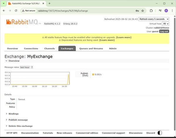
Task: Go to the Connections tab
Action: [x=31, y=48]
